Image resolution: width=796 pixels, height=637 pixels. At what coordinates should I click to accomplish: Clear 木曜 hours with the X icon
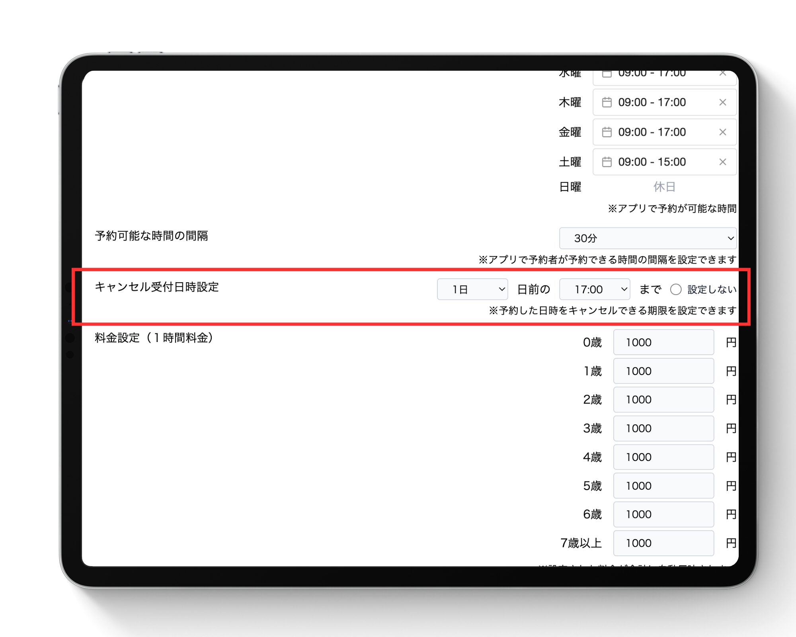click(x=723, y=102)
